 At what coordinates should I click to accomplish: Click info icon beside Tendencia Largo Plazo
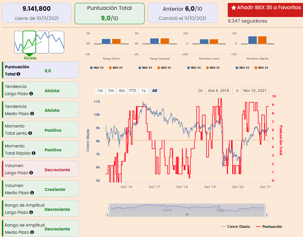click(31, 94)
